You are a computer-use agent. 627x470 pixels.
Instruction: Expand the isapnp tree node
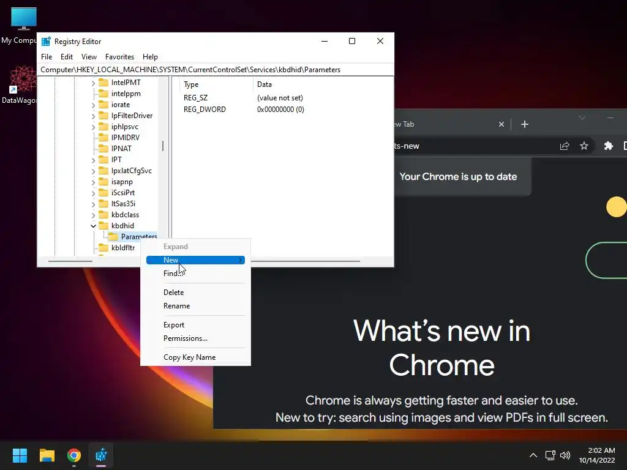click(93, 182)
